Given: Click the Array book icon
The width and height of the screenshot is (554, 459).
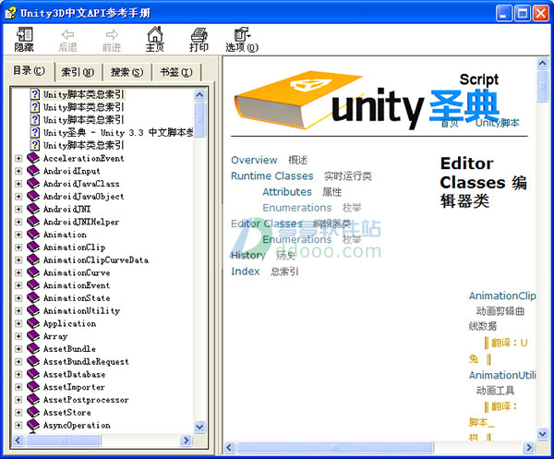Looking at the screenshot, I should (x=33, y=336).
